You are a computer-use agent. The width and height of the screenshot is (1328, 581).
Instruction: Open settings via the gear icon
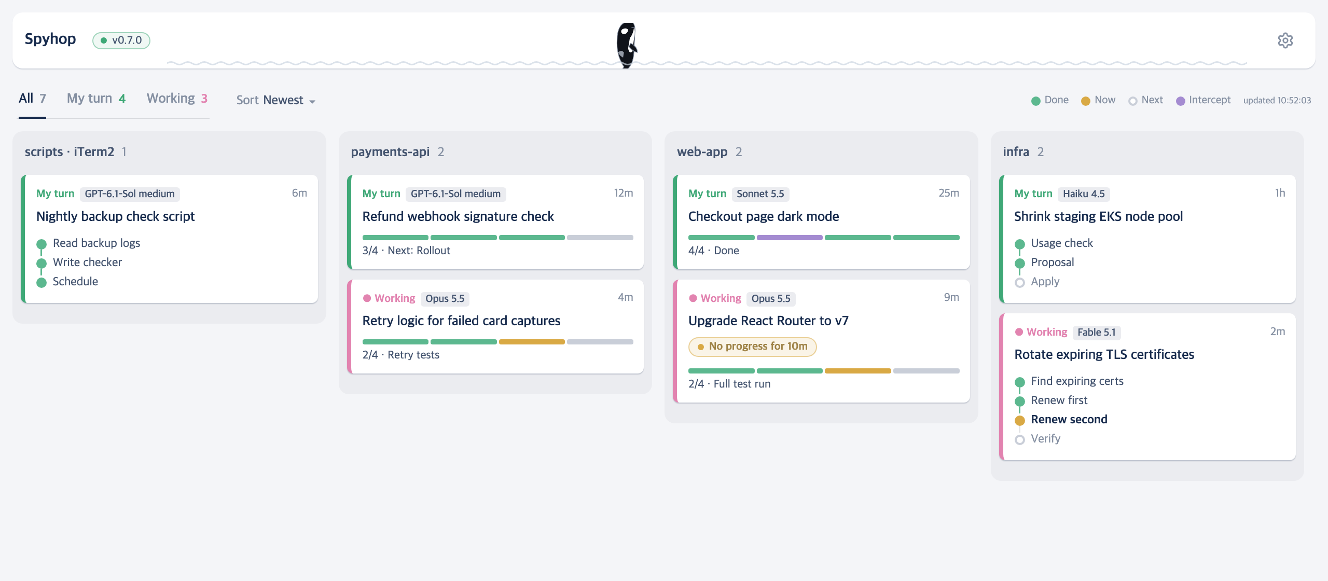click(x=1285, y=40)
